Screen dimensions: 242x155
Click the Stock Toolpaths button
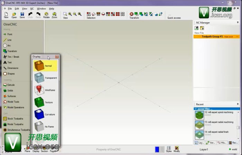[x=13, y=119]
